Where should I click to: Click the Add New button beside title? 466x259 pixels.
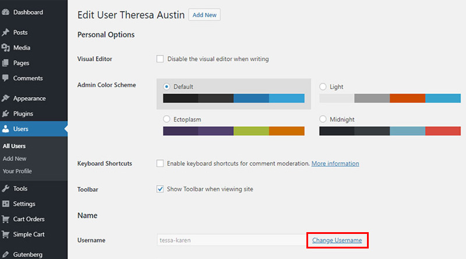(x=204, y=15)
